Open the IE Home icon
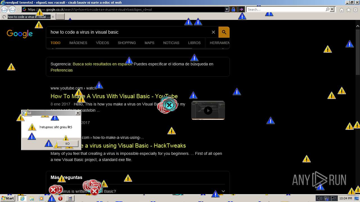The width and height of the screenshot is (360, 202). (341, 10)
